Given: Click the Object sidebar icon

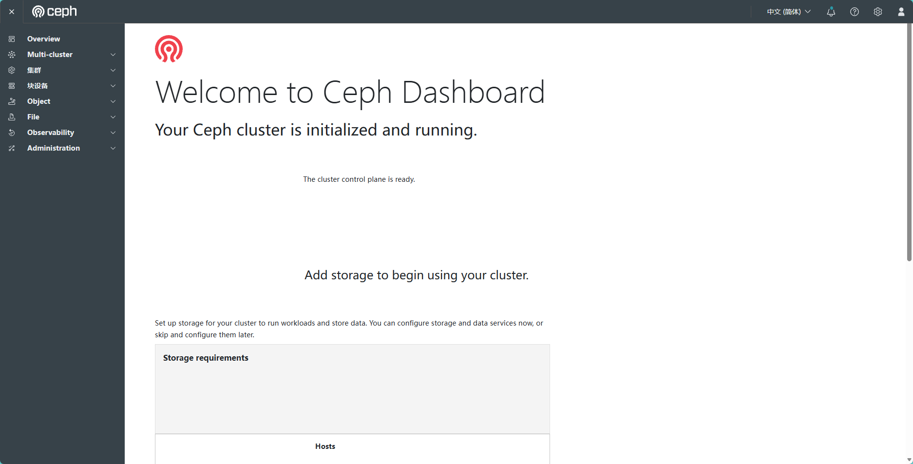Looking at the screenshot, I should click(12, 101).
